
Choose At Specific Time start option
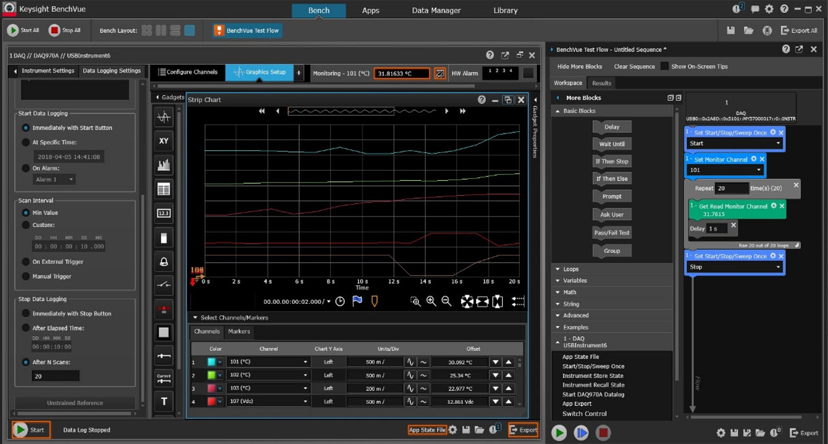(26, 142)
